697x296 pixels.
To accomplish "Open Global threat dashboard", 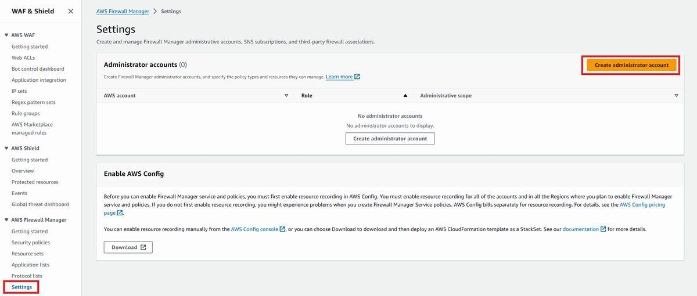I will (x=40, y=204).
